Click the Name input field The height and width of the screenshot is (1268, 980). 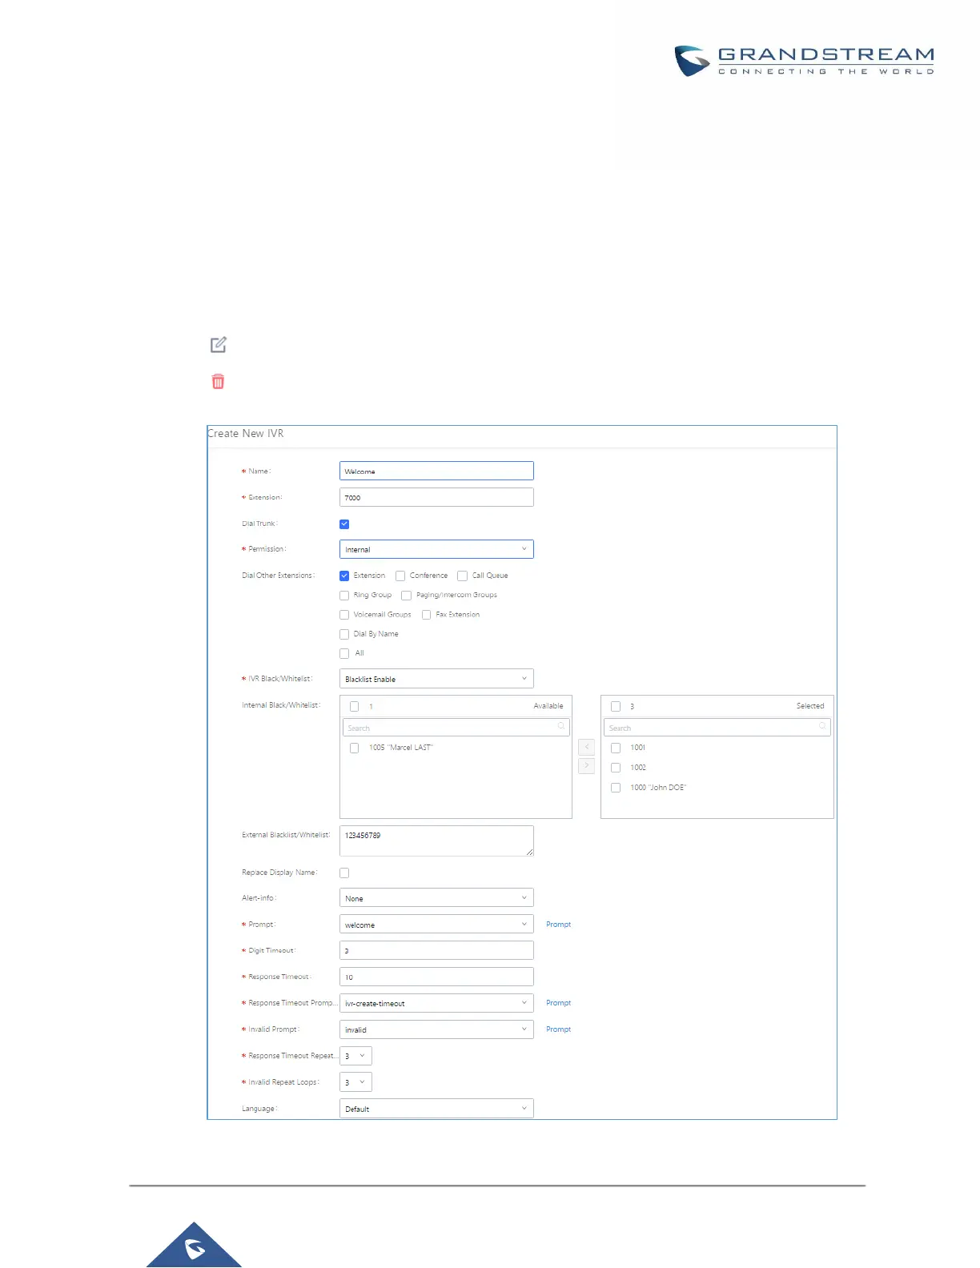point(436,471)
